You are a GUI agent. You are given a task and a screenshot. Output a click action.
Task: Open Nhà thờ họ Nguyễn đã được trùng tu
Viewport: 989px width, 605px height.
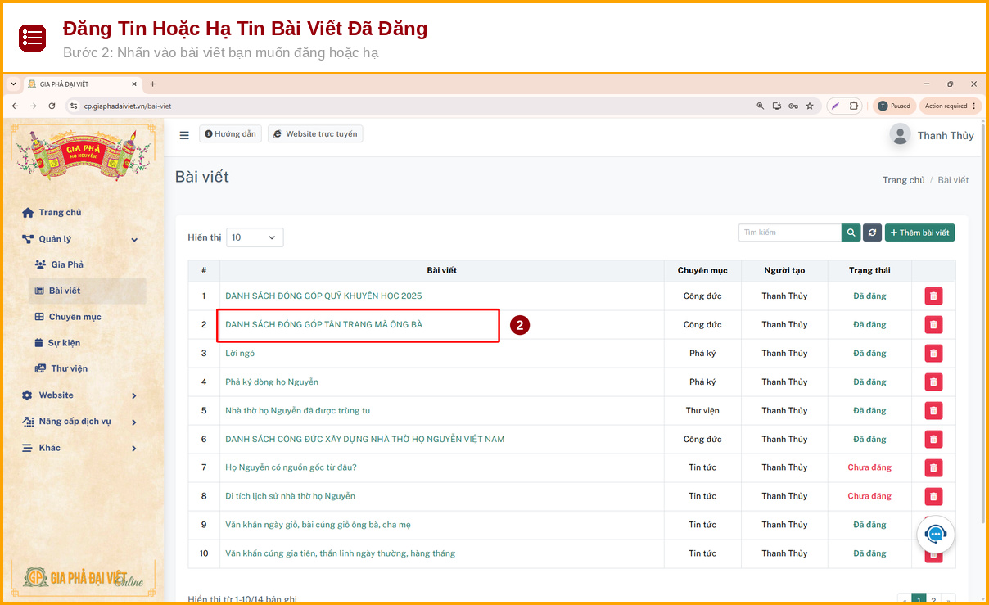[298, 410]
